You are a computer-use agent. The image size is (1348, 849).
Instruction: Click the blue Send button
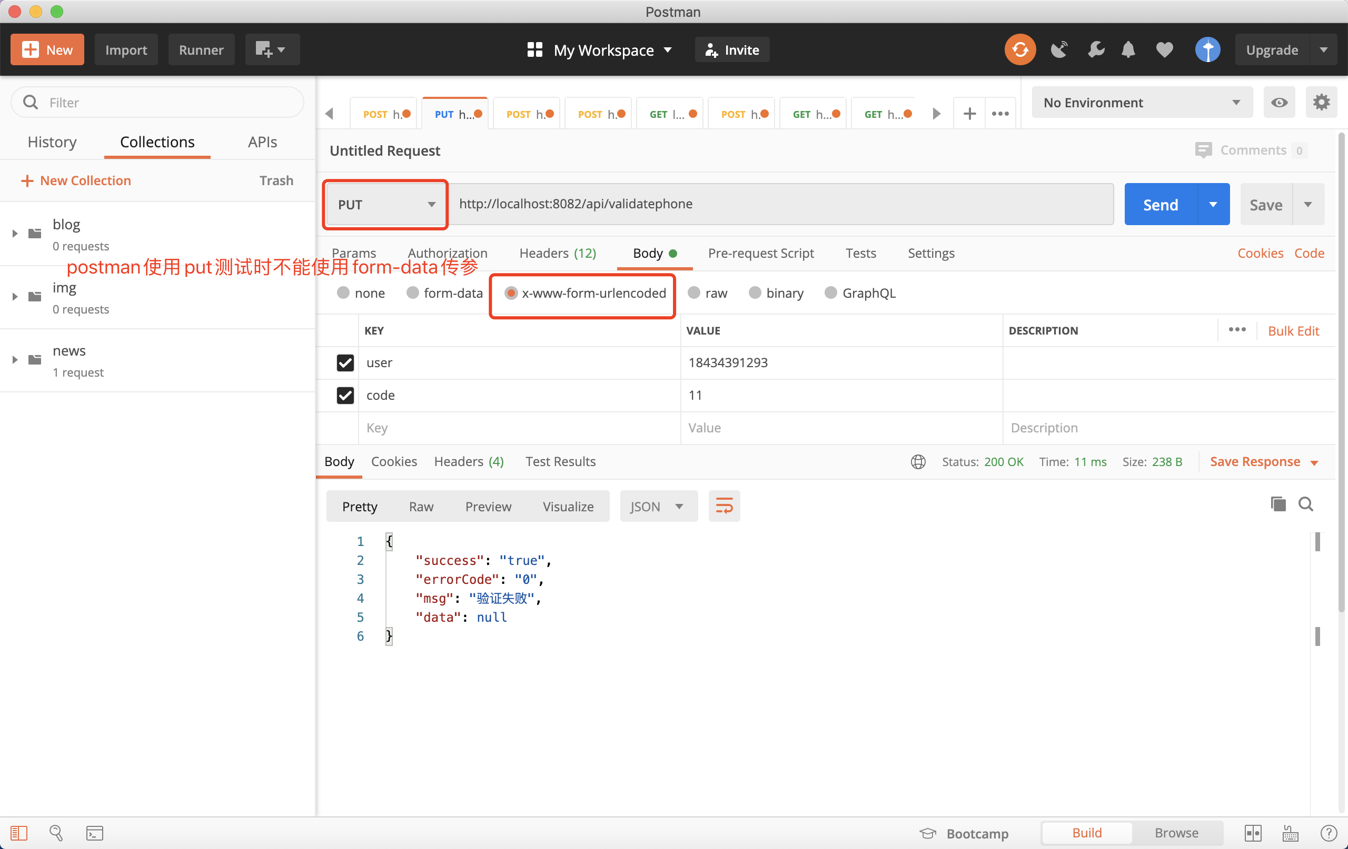pos(1161,205)
